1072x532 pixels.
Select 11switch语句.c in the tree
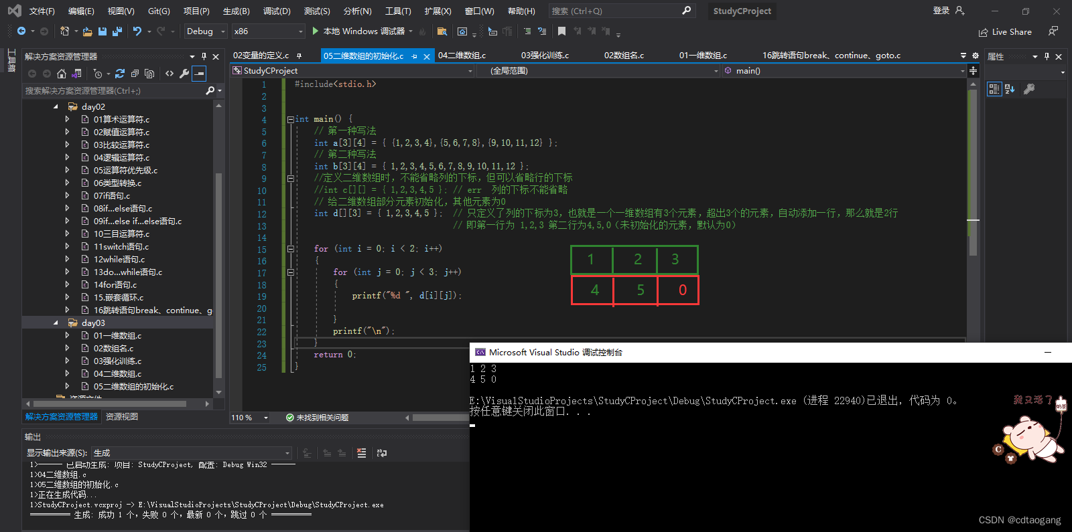click(121, 247)
